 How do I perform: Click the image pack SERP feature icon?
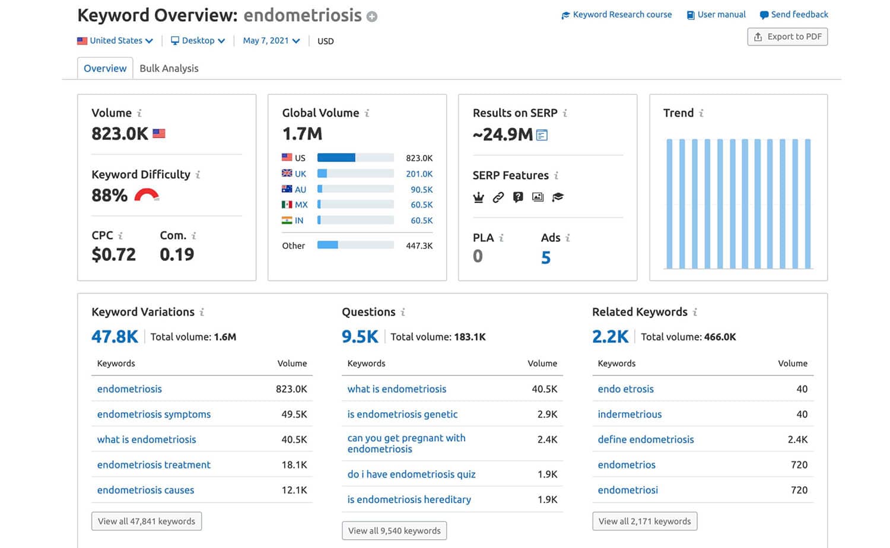tap(538, 197)
